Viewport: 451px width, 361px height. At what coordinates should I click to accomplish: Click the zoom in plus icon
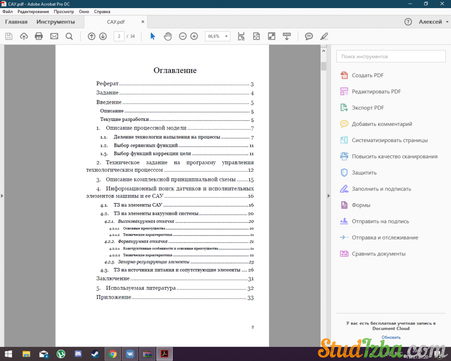pos(194,36)
